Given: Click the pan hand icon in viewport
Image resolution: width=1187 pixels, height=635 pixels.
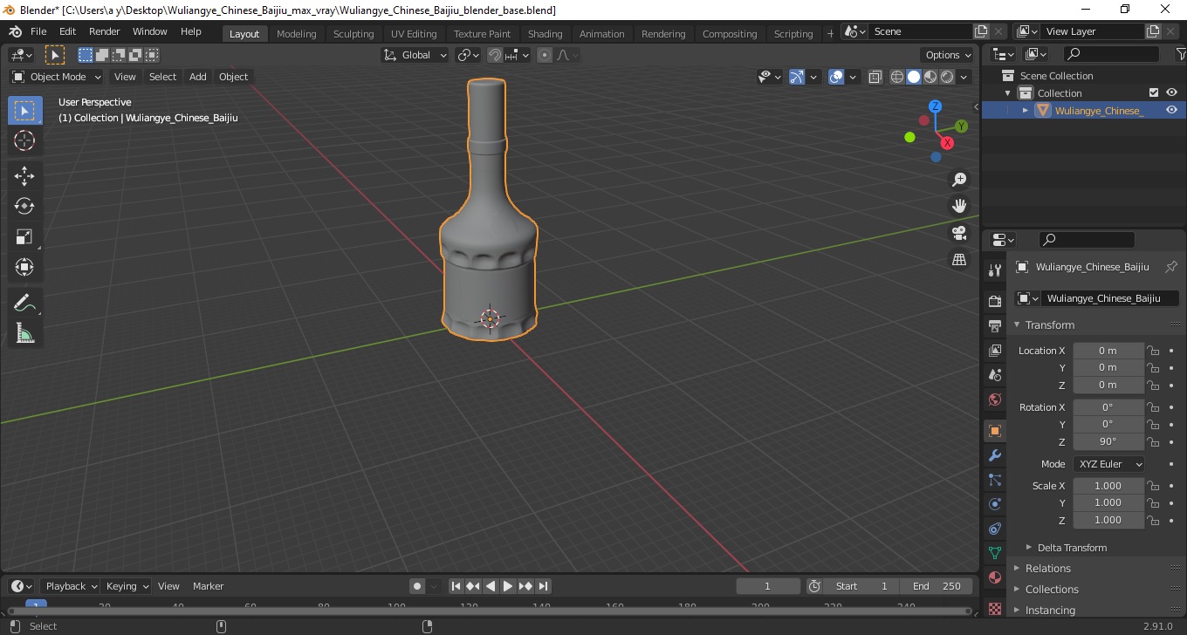Looking at the screenshot, I should 959,206.
